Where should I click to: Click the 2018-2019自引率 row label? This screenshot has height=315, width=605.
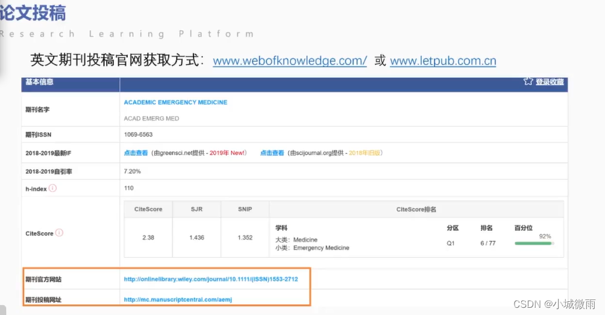(x=49, y=172)
